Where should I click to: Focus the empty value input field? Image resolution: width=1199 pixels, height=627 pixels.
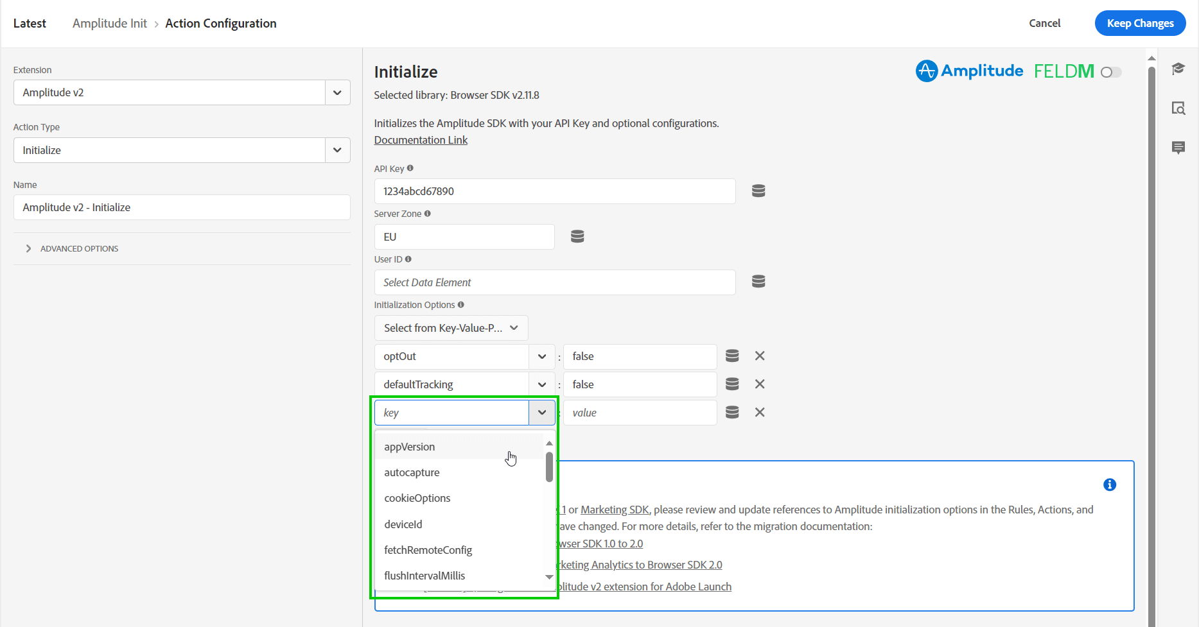click(640, 413)
